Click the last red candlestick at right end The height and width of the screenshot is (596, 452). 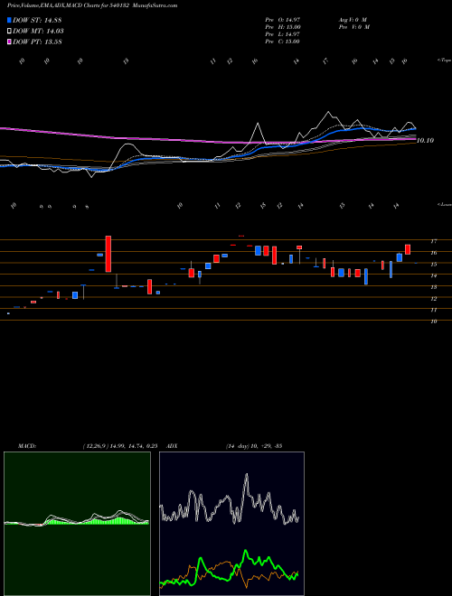pos(408,249)
